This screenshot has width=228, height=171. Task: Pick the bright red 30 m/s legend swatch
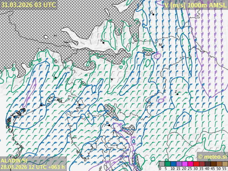pos(196,164)
